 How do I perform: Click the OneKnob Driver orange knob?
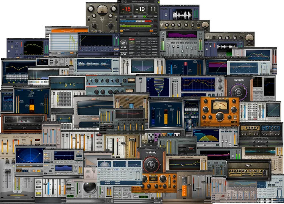pos(151,164)
